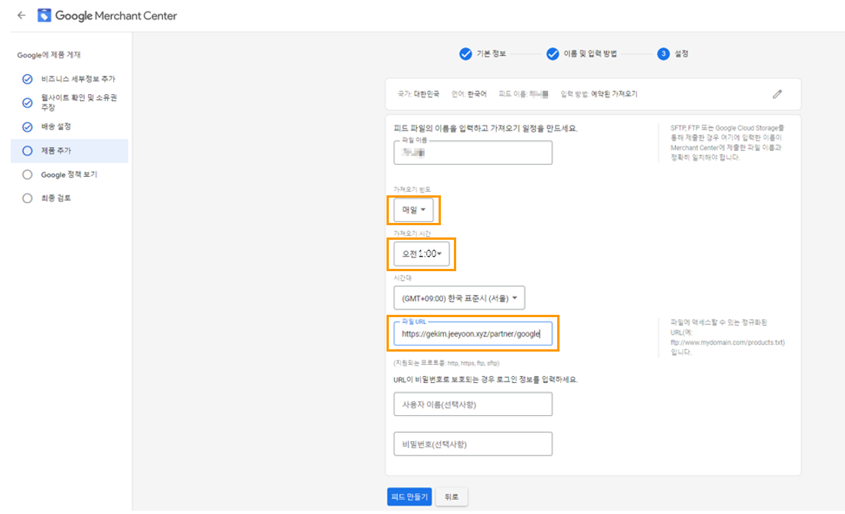Click the 이름 및 입력 방법 step checkmark icon

click(553, 54)
